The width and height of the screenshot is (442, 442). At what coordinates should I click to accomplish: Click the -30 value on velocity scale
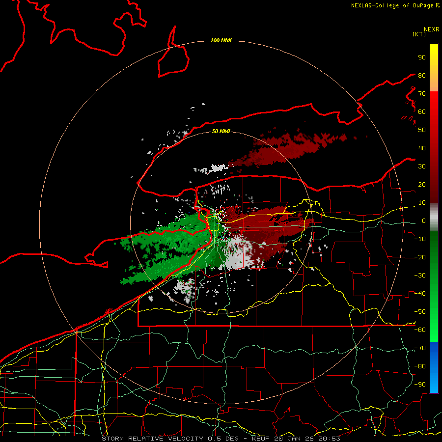(x=420, y=276)
